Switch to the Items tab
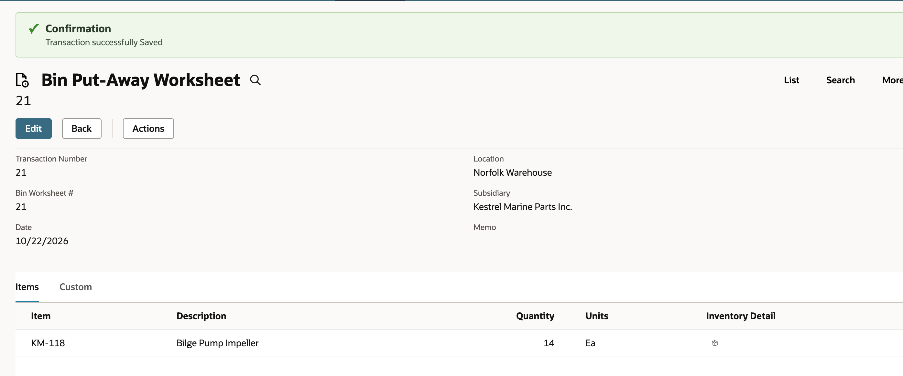This screenshot has width=903, height=376. point(27,287)
